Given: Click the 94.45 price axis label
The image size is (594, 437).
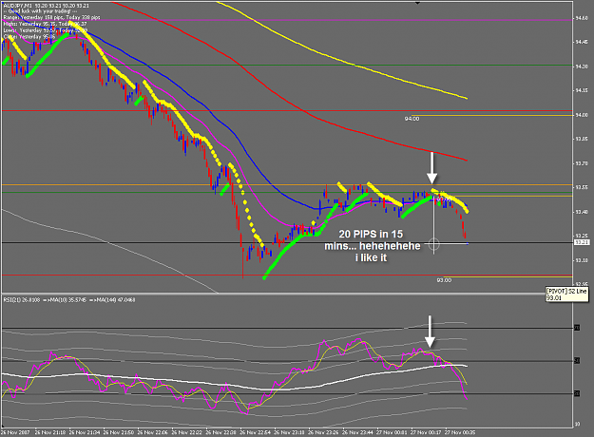Looking at the screenshot, I should coord(582,42).
